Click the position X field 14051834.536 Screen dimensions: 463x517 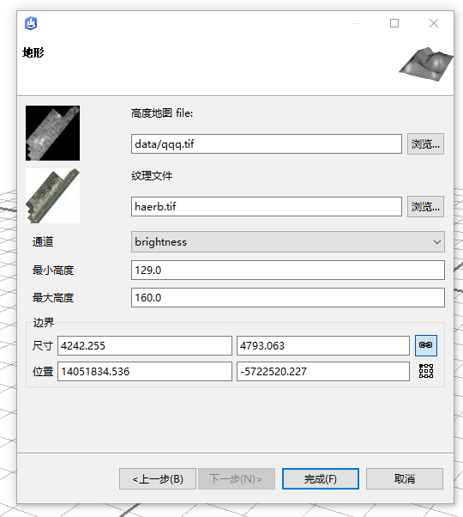pyautogui.click(x=144, y=371)
